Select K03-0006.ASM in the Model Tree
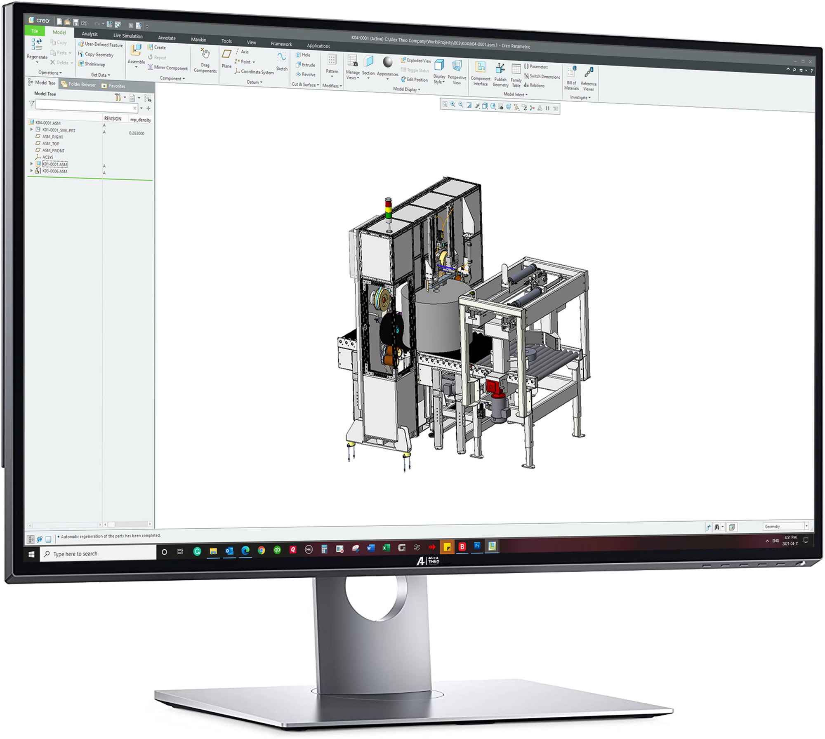This screenshot has height=739, width=825. tap(56, 170)
